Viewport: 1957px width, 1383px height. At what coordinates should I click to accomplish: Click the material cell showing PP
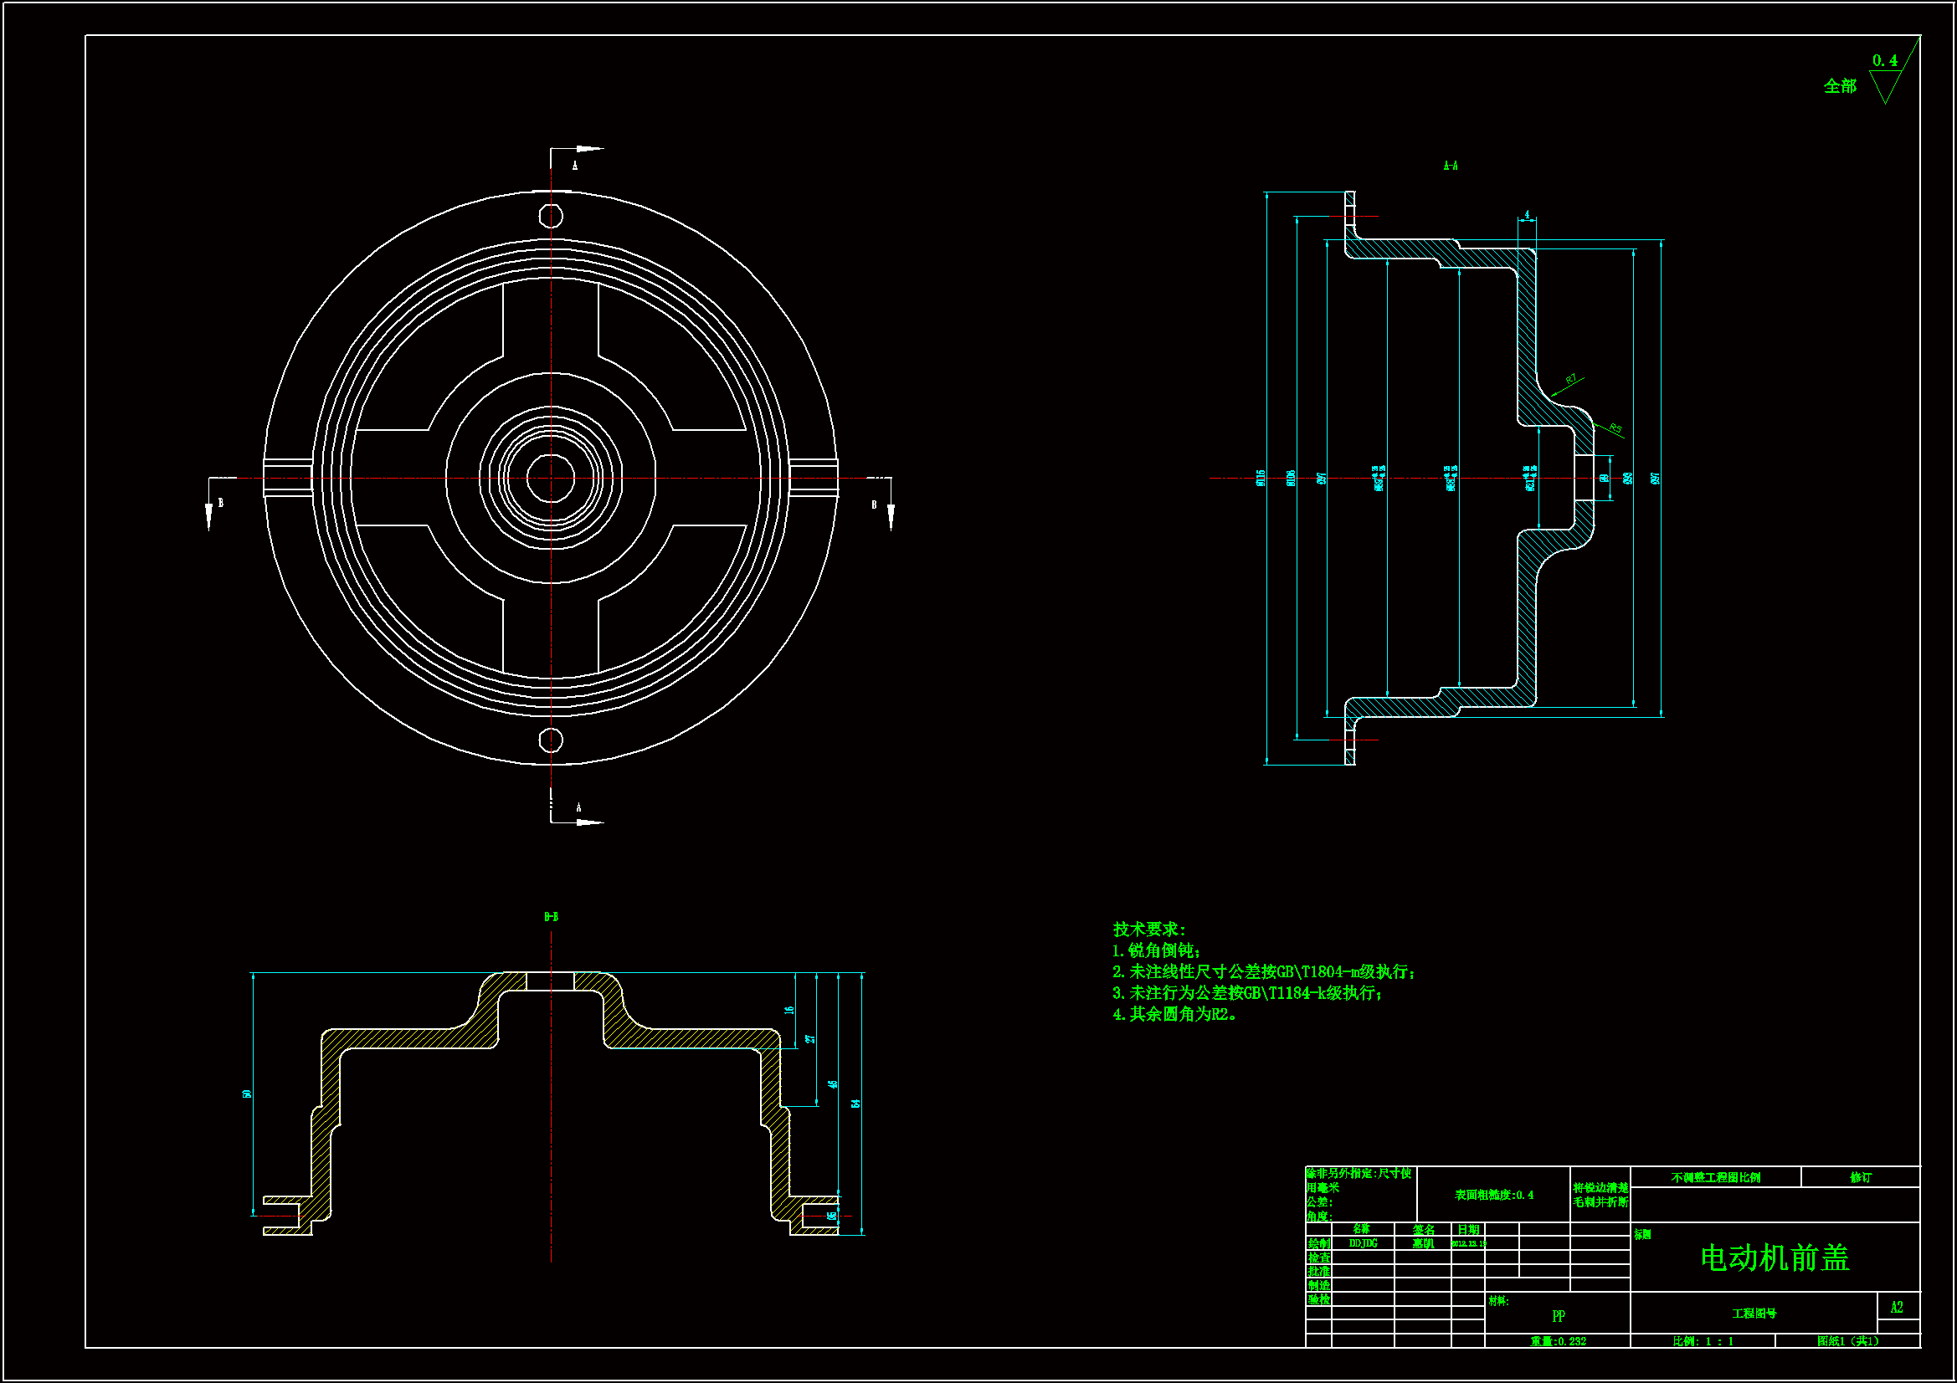(x=1558, y=1316)
